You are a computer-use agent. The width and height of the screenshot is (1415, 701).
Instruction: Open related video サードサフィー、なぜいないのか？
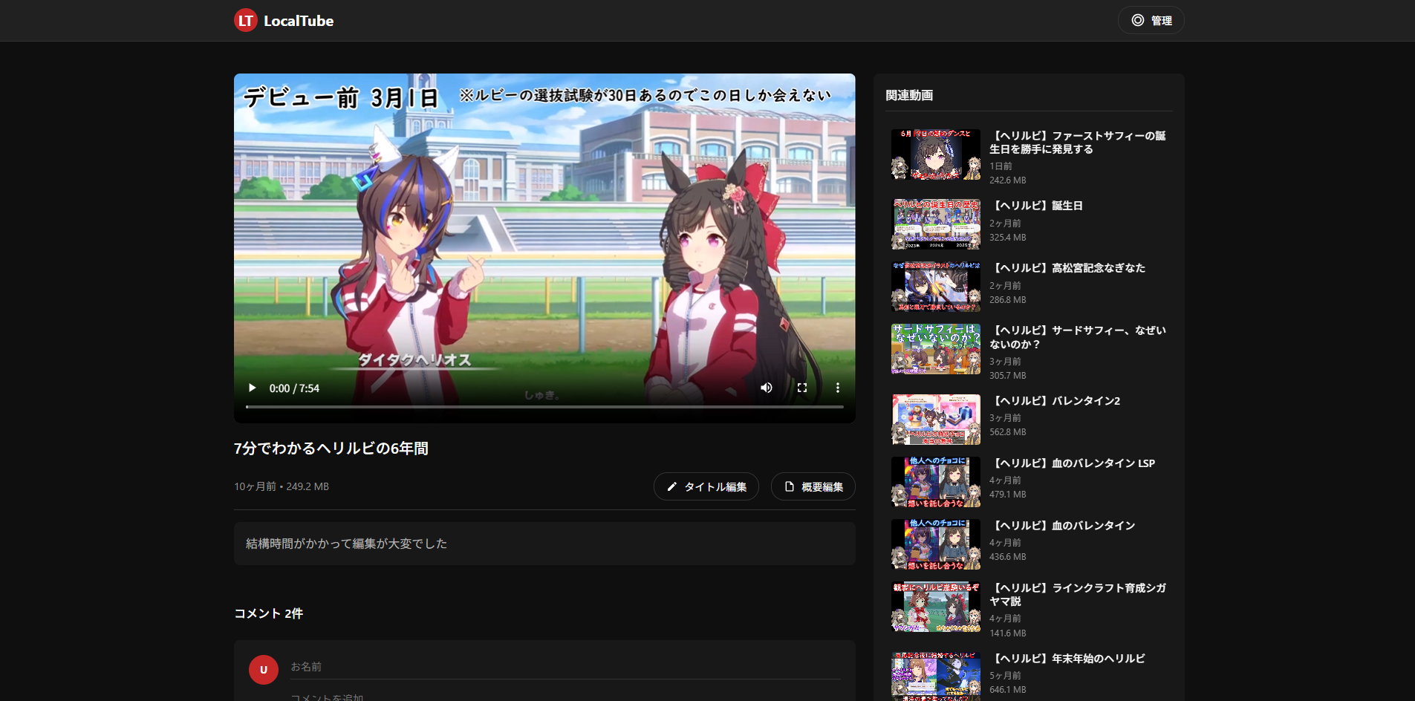(x=1078, y=337)
